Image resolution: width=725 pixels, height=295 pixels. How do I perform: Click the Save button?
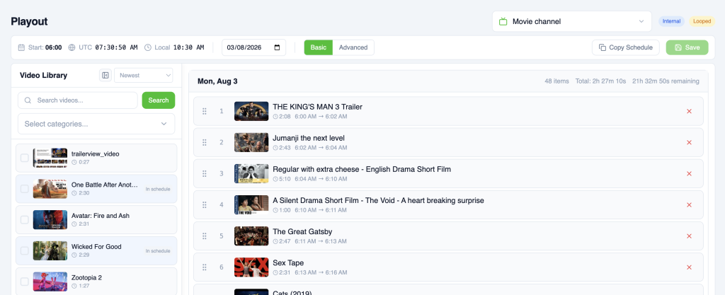pyautogui.click(x=687, y=47)
